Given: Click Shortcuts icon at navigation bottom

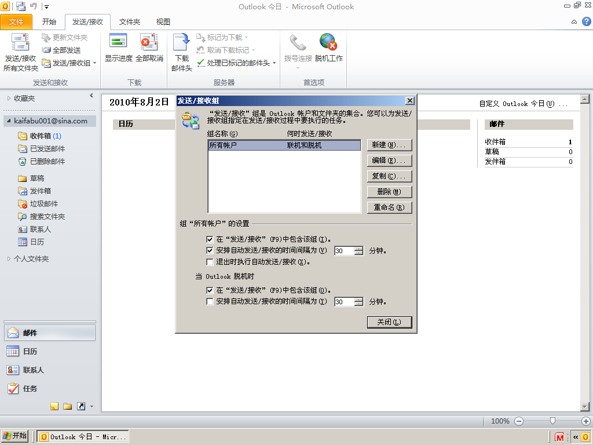Looking at the screenshot, I should [81, 406].
